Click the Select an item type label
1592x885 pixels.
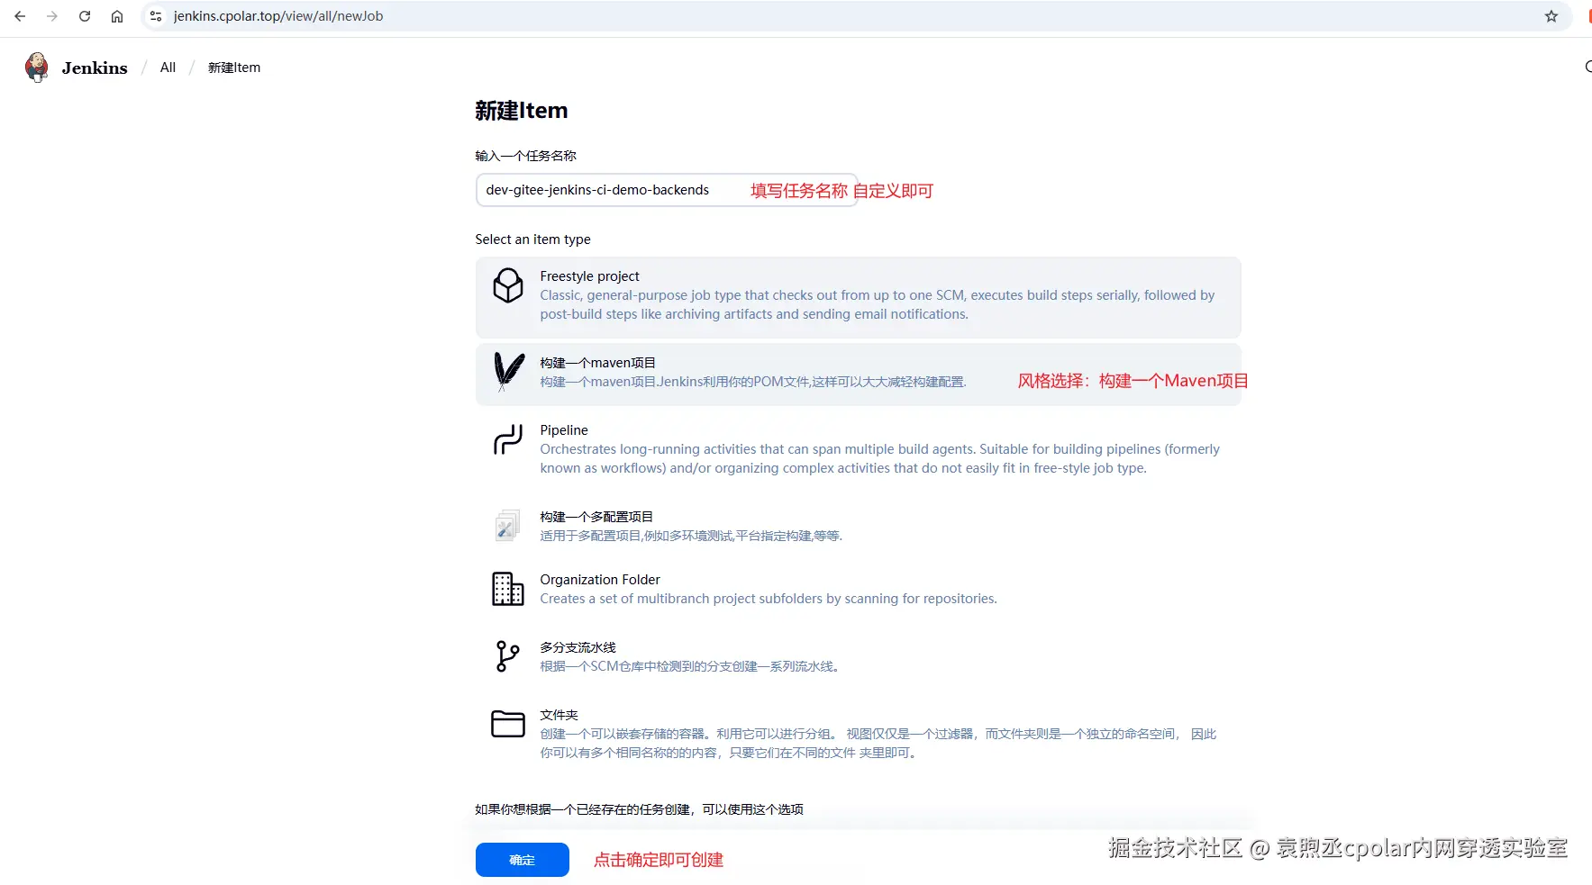(533, 239)
